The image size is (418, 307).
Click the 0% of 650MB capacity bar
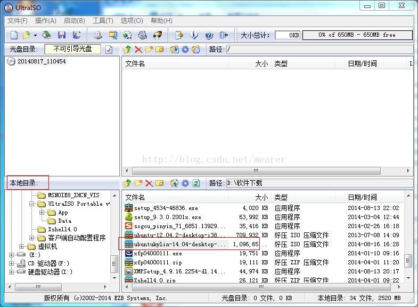click(357, 35)
